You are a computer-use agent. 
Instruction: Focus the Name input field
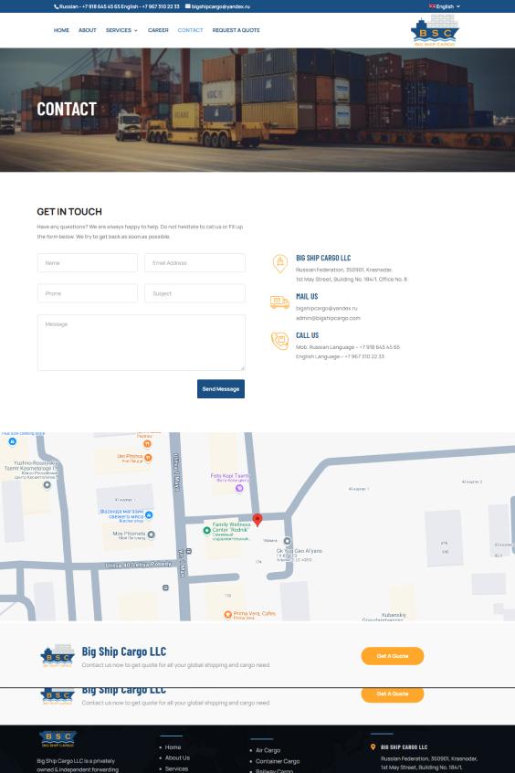pos(88,263)
